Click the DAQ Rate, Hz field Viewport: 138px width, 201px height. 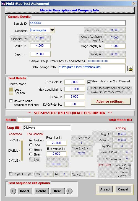click(x=74, y=104)
